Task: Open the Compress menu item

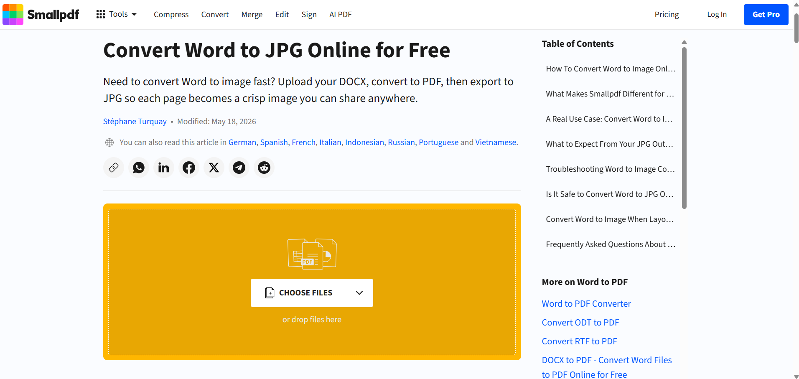Action: 171,15
